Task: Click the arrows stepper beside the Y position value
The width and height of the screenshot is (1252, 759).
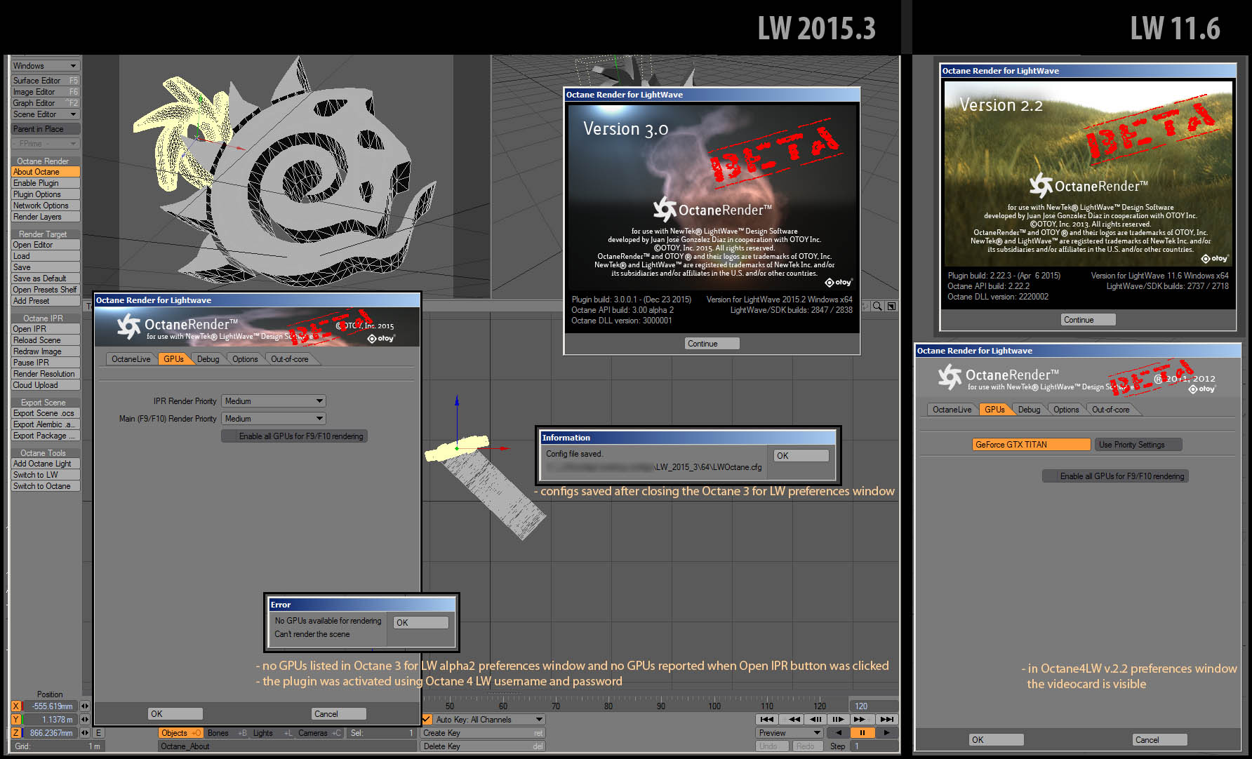Action: (x=85, y=720)
